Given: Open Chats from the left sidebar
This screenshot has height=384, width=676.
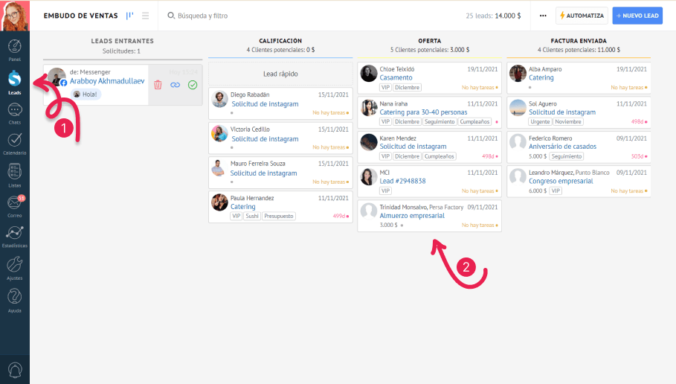Looking at the screenshot, I should pyautogui.click(x=14, y=113).
